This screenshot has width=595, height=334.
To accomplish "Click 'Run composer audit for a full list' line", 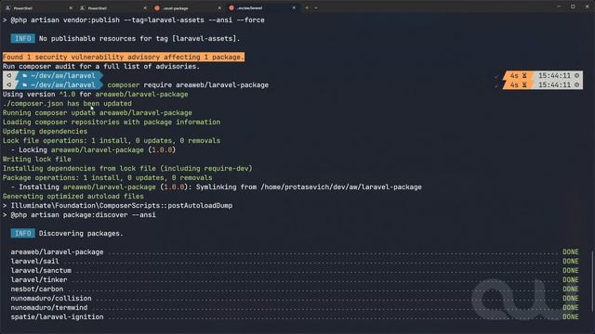I will tap(101, 66).
